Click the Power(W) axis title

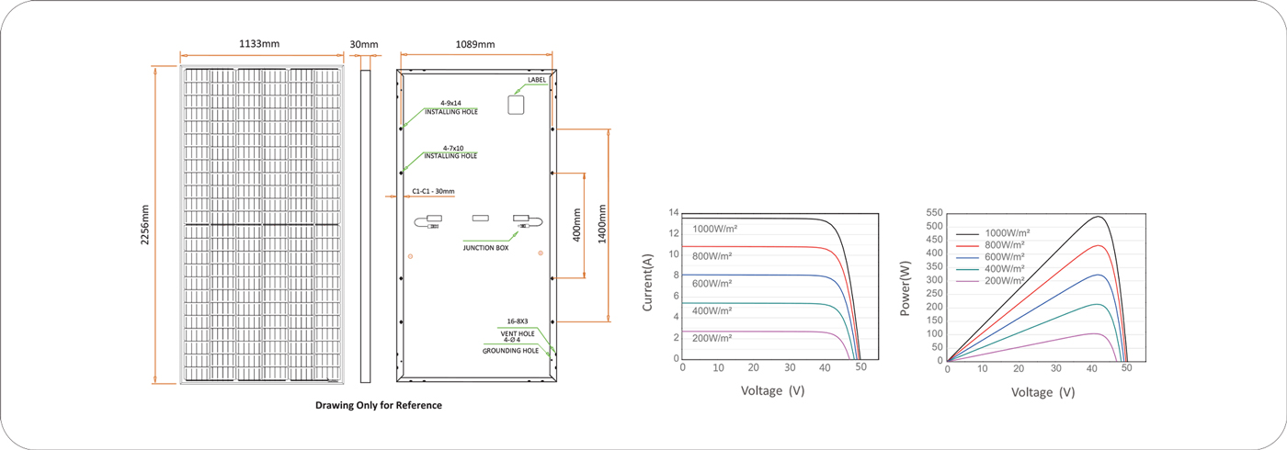[x=905, y=288]
